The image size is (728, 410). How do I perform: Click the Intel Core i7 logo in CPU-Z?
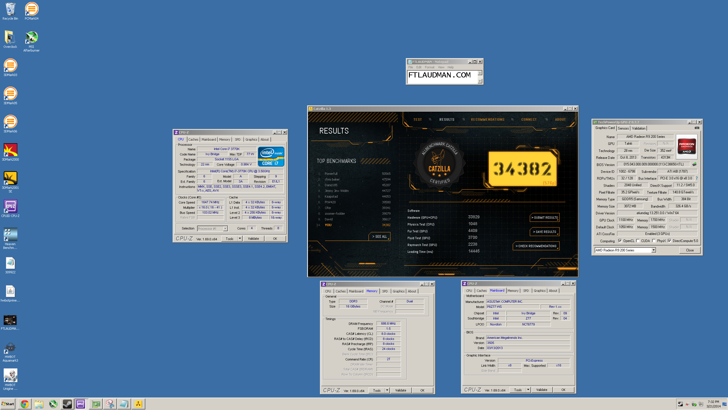(x=271, y=156)
